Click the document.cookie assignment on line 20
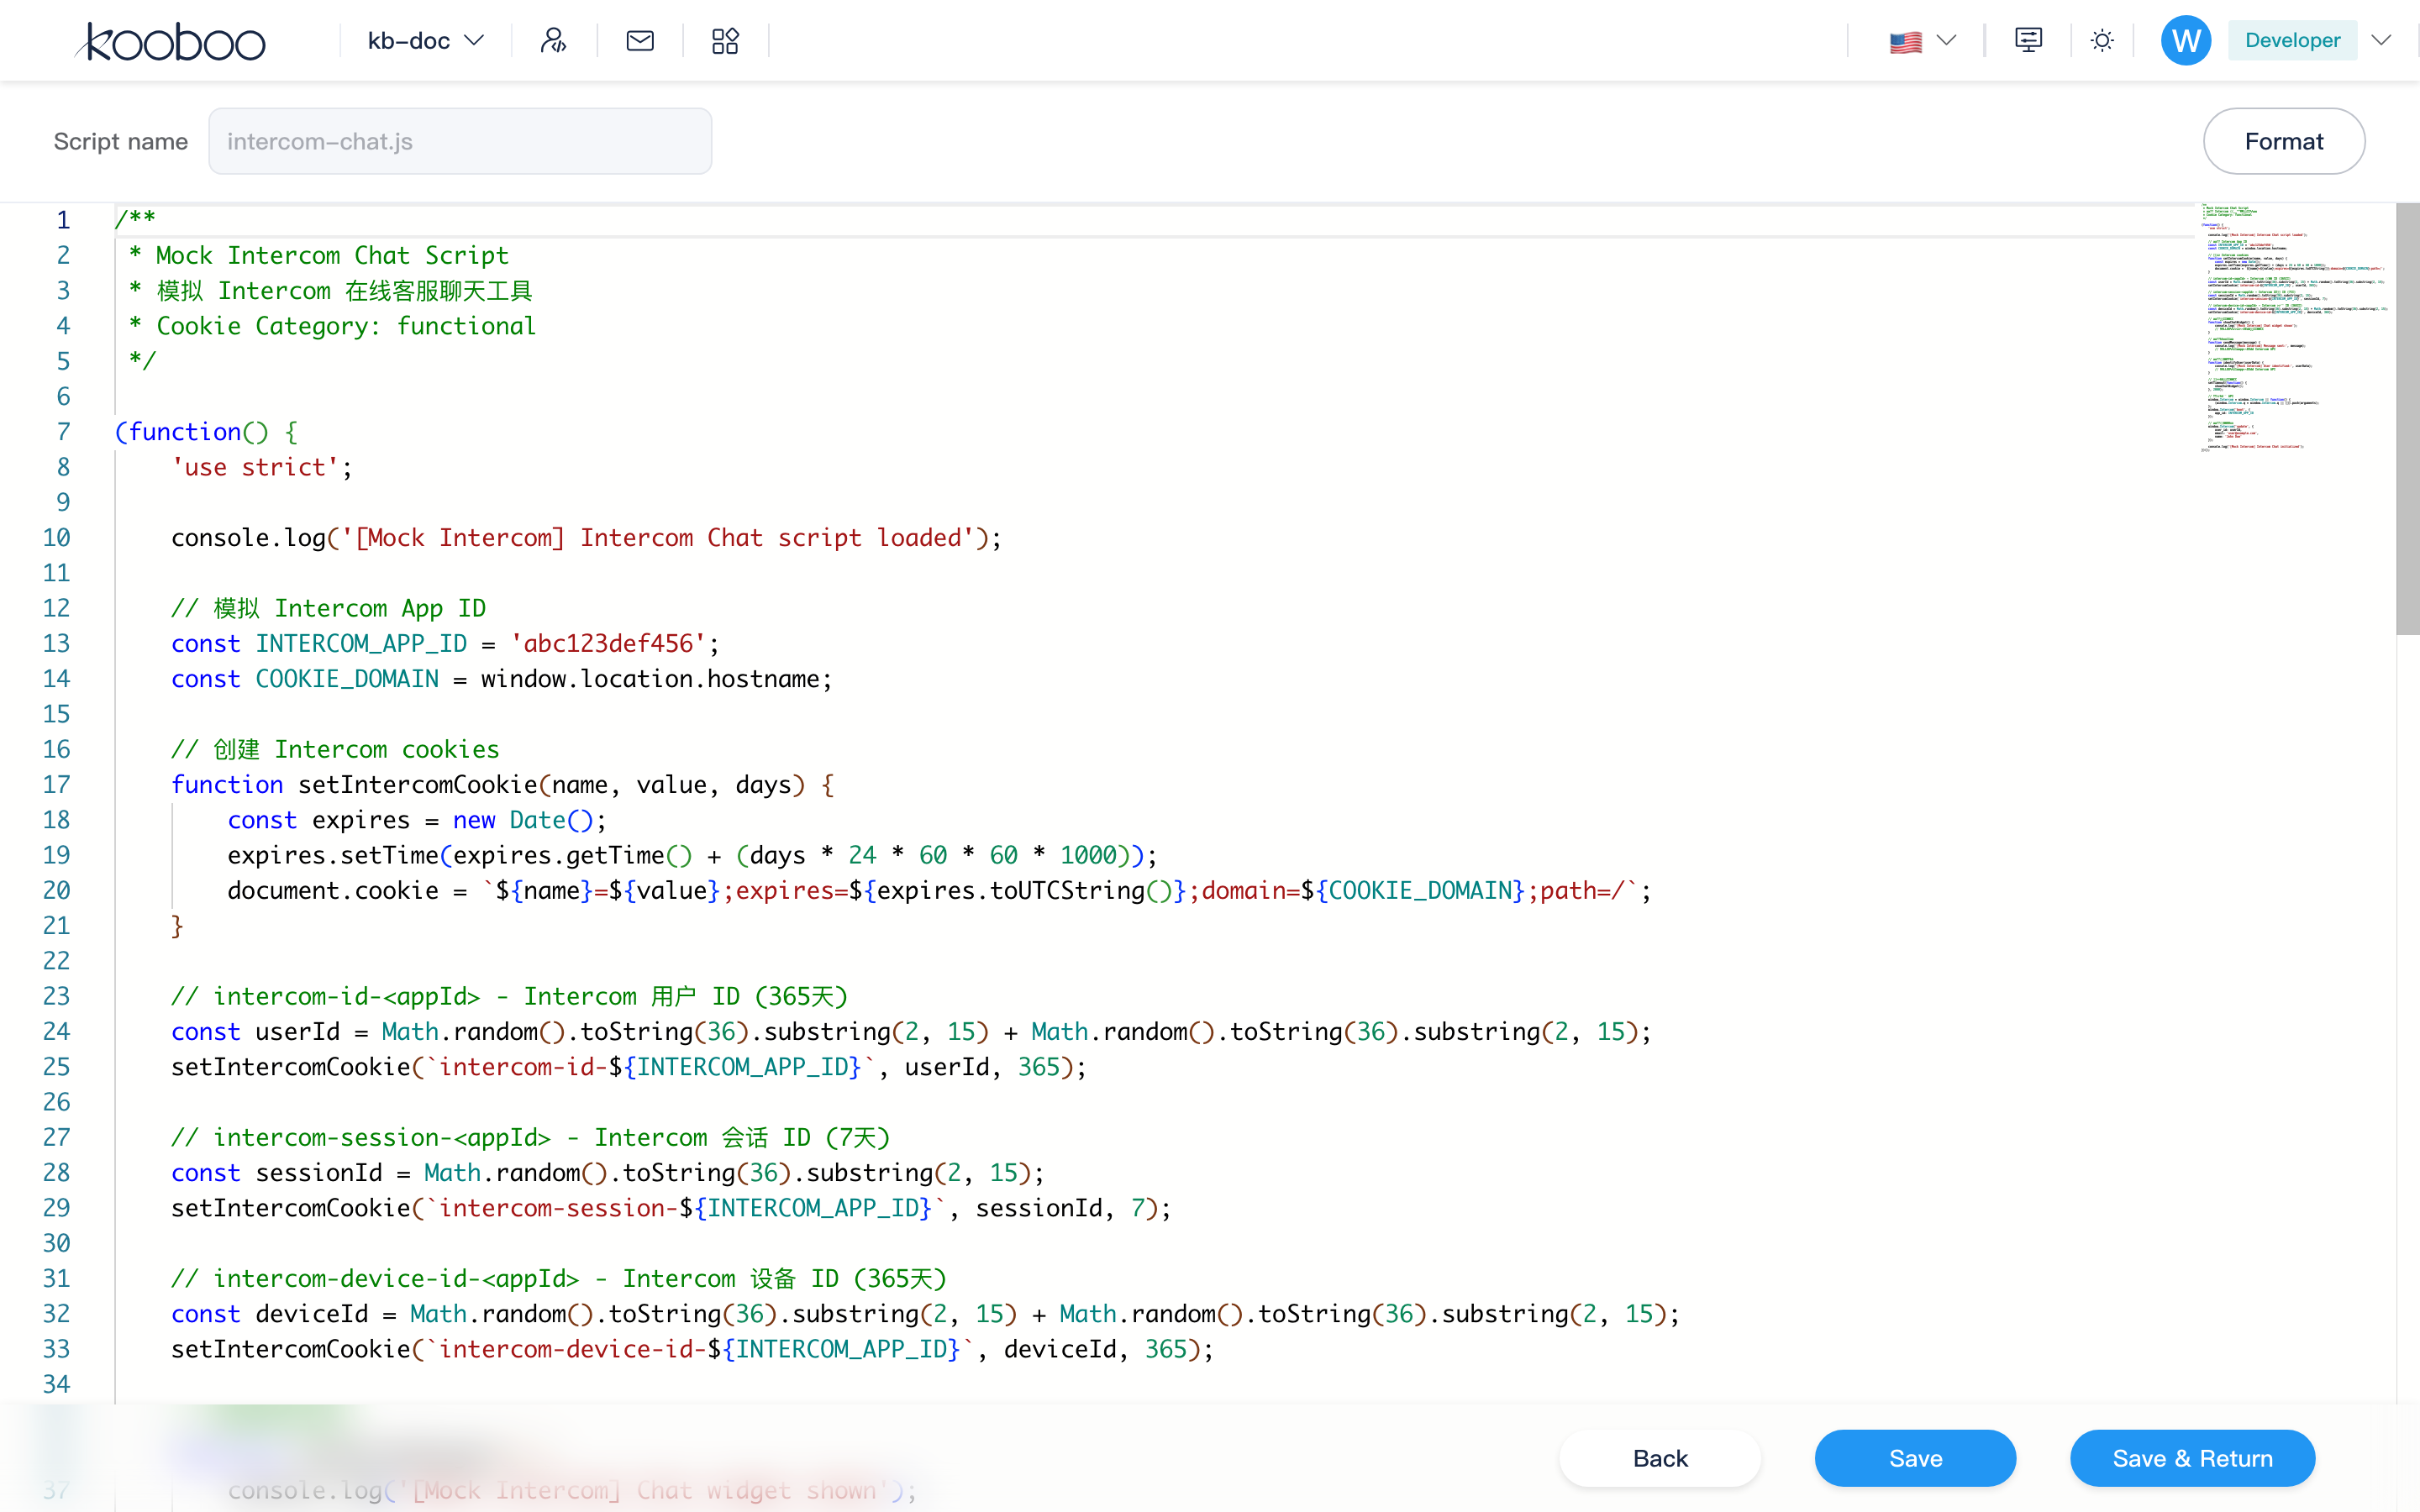The width and height of the screenshot is (2420, 1512). [938, 891]
